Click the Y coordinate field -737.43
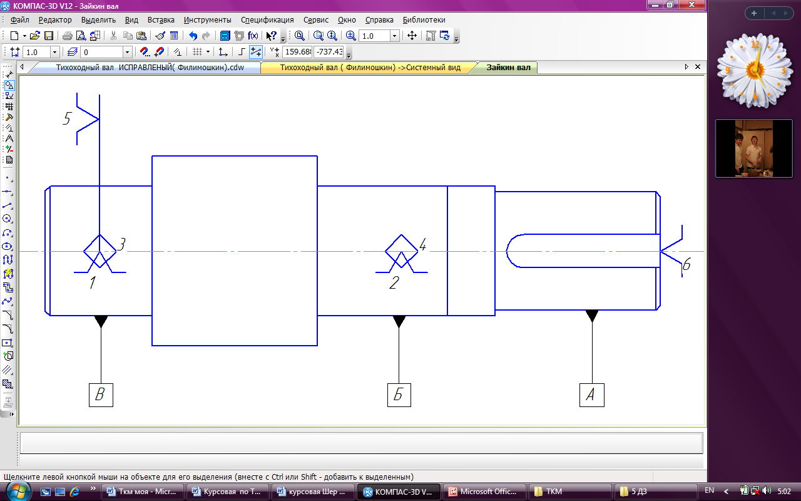The image size is (801, 501). coord(330,52)
